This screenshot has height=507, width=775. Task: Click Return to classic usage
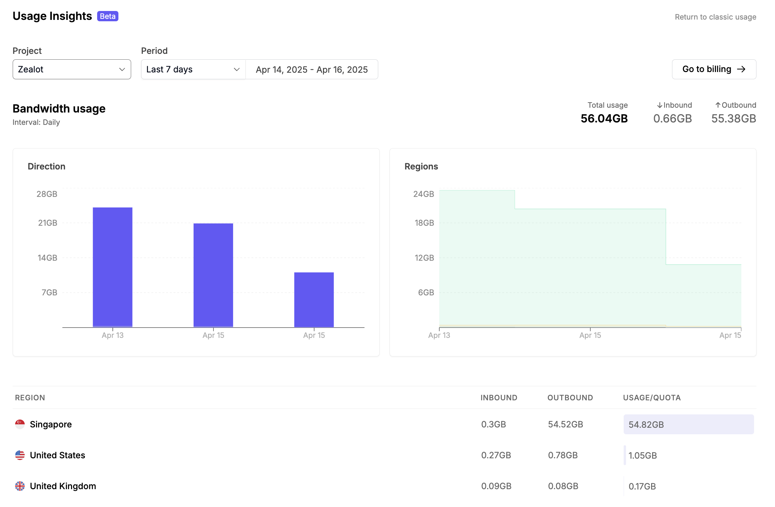coord(715,16)
